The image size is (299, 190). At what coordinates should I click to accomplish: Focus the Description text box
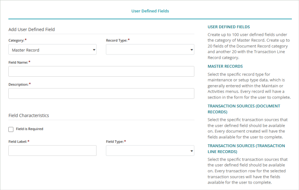point(101,93)
